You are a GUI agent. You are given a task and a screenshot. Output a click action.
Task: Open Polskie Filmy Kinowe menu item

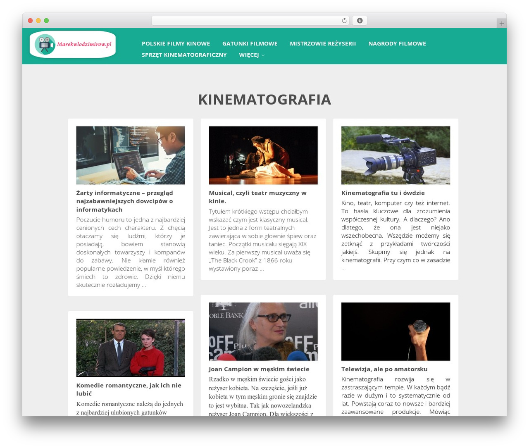click(176, 44)
